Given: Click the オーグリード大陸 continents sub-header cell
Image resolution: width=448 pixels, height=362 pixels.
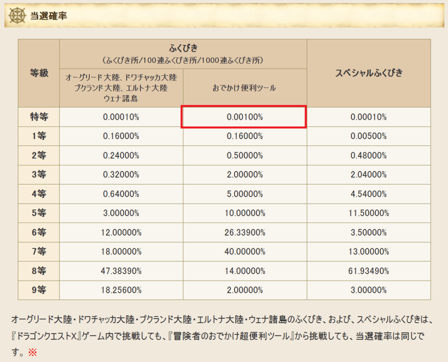Looking at the screenshot, I should pyautogui.click(x=121, y=88).
